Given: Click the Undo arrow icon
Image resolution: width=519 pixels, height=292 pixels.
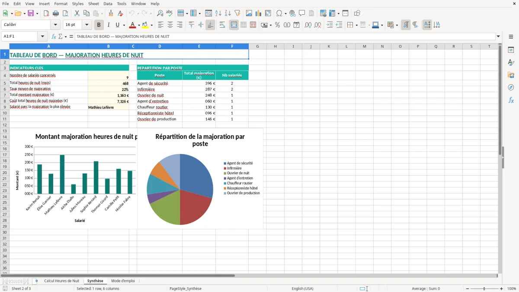Looking at the screenshot, I should (131, 13).
